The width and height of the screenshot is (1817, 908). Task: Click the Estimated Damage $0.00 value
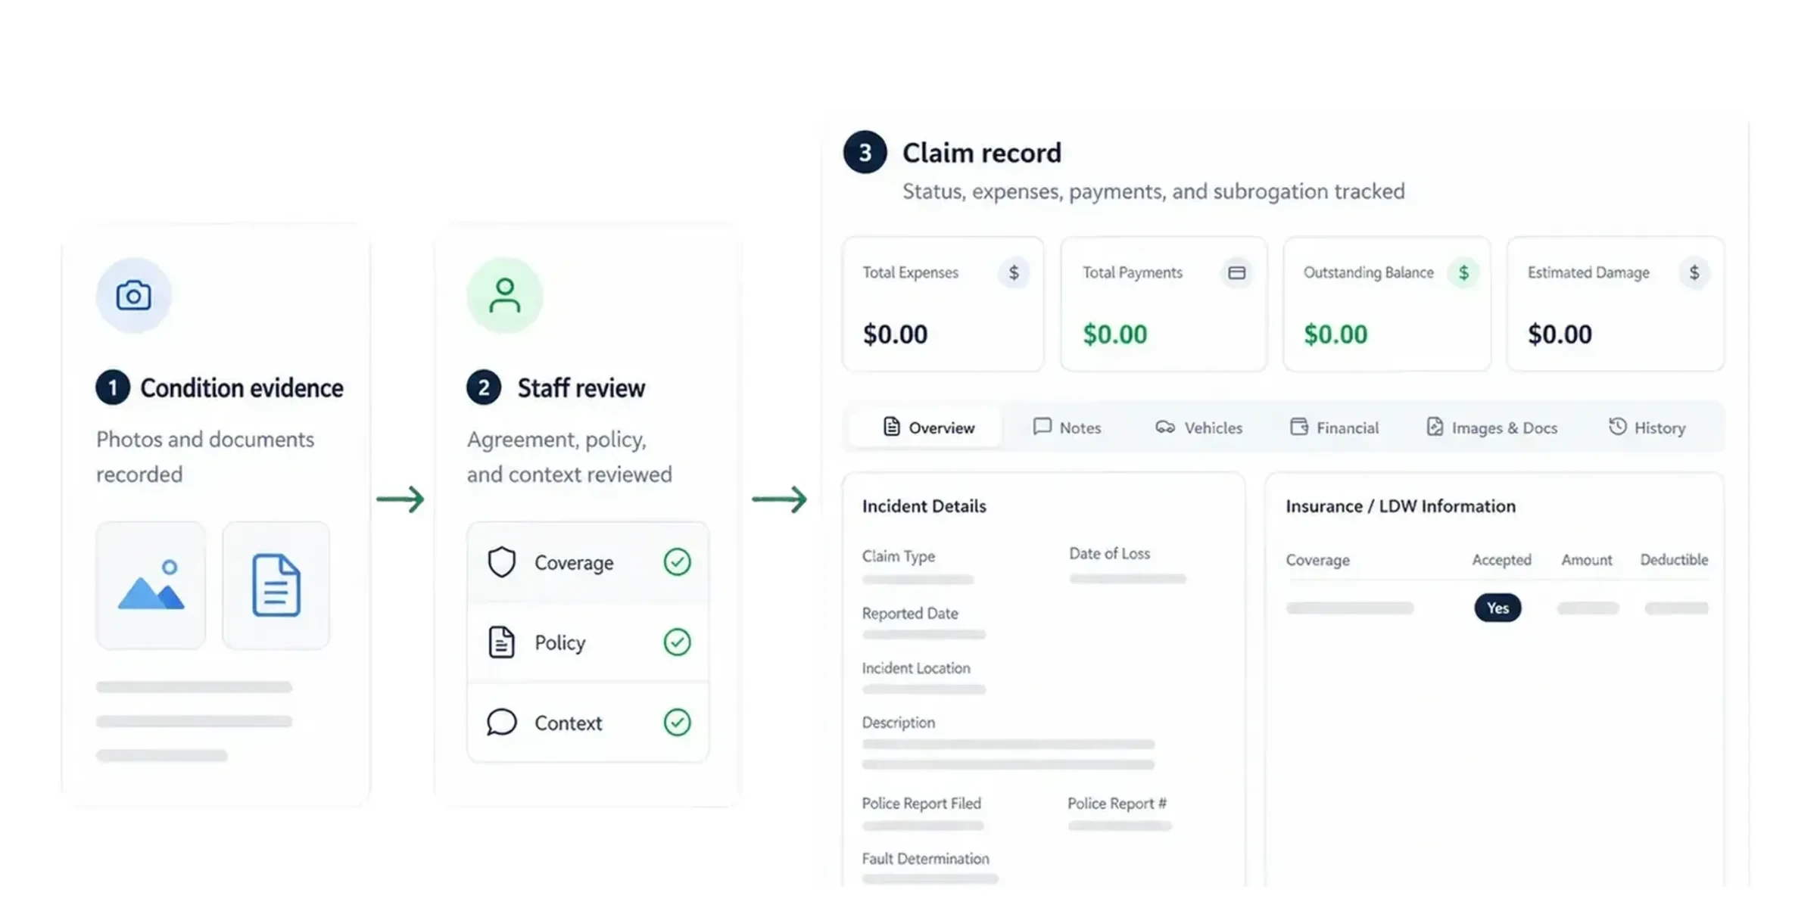(1560, 334)
